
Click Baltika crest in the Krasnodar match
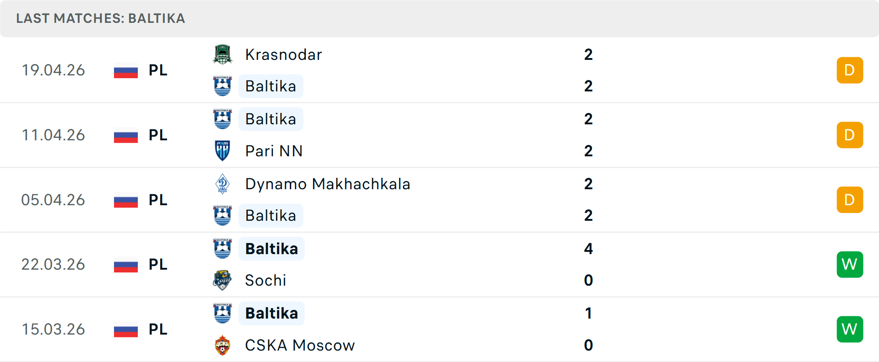pyautogui.click(x=222, y=86)
